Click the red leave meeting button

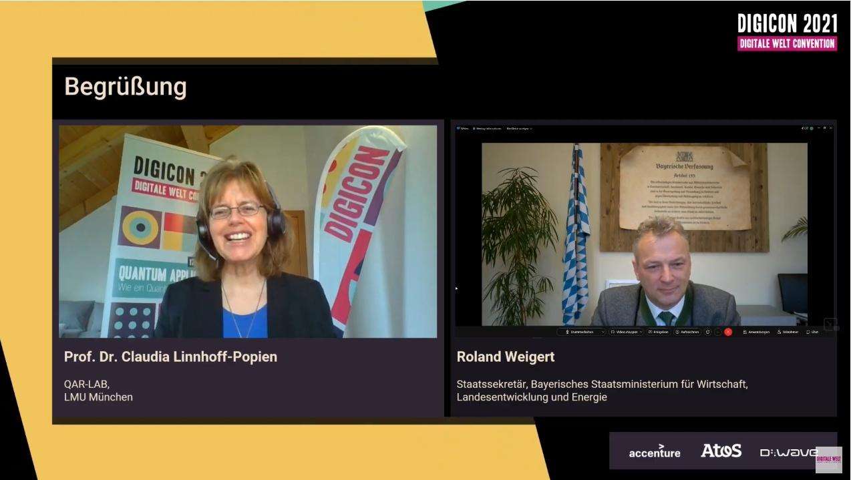point(728,332)
